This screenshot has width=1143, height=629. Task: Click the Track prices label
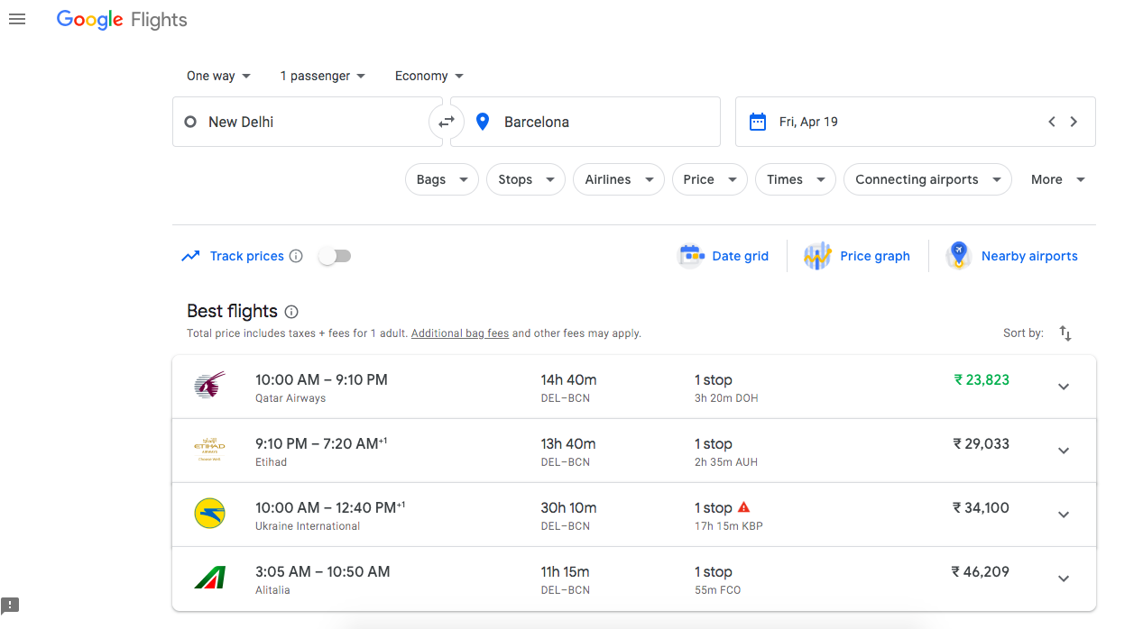click(247, 256)
